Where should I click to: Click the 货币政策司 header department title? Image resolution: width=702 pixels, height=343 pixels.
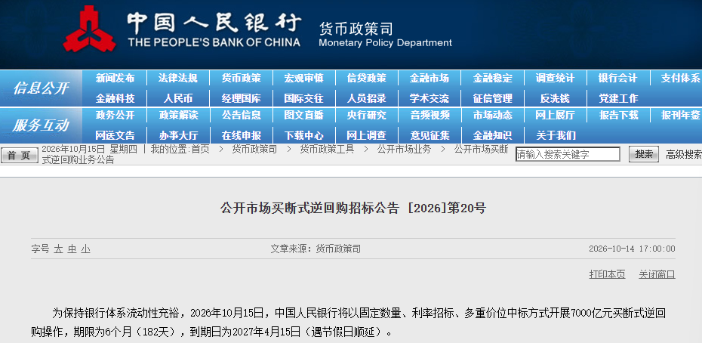pos(356,29)
